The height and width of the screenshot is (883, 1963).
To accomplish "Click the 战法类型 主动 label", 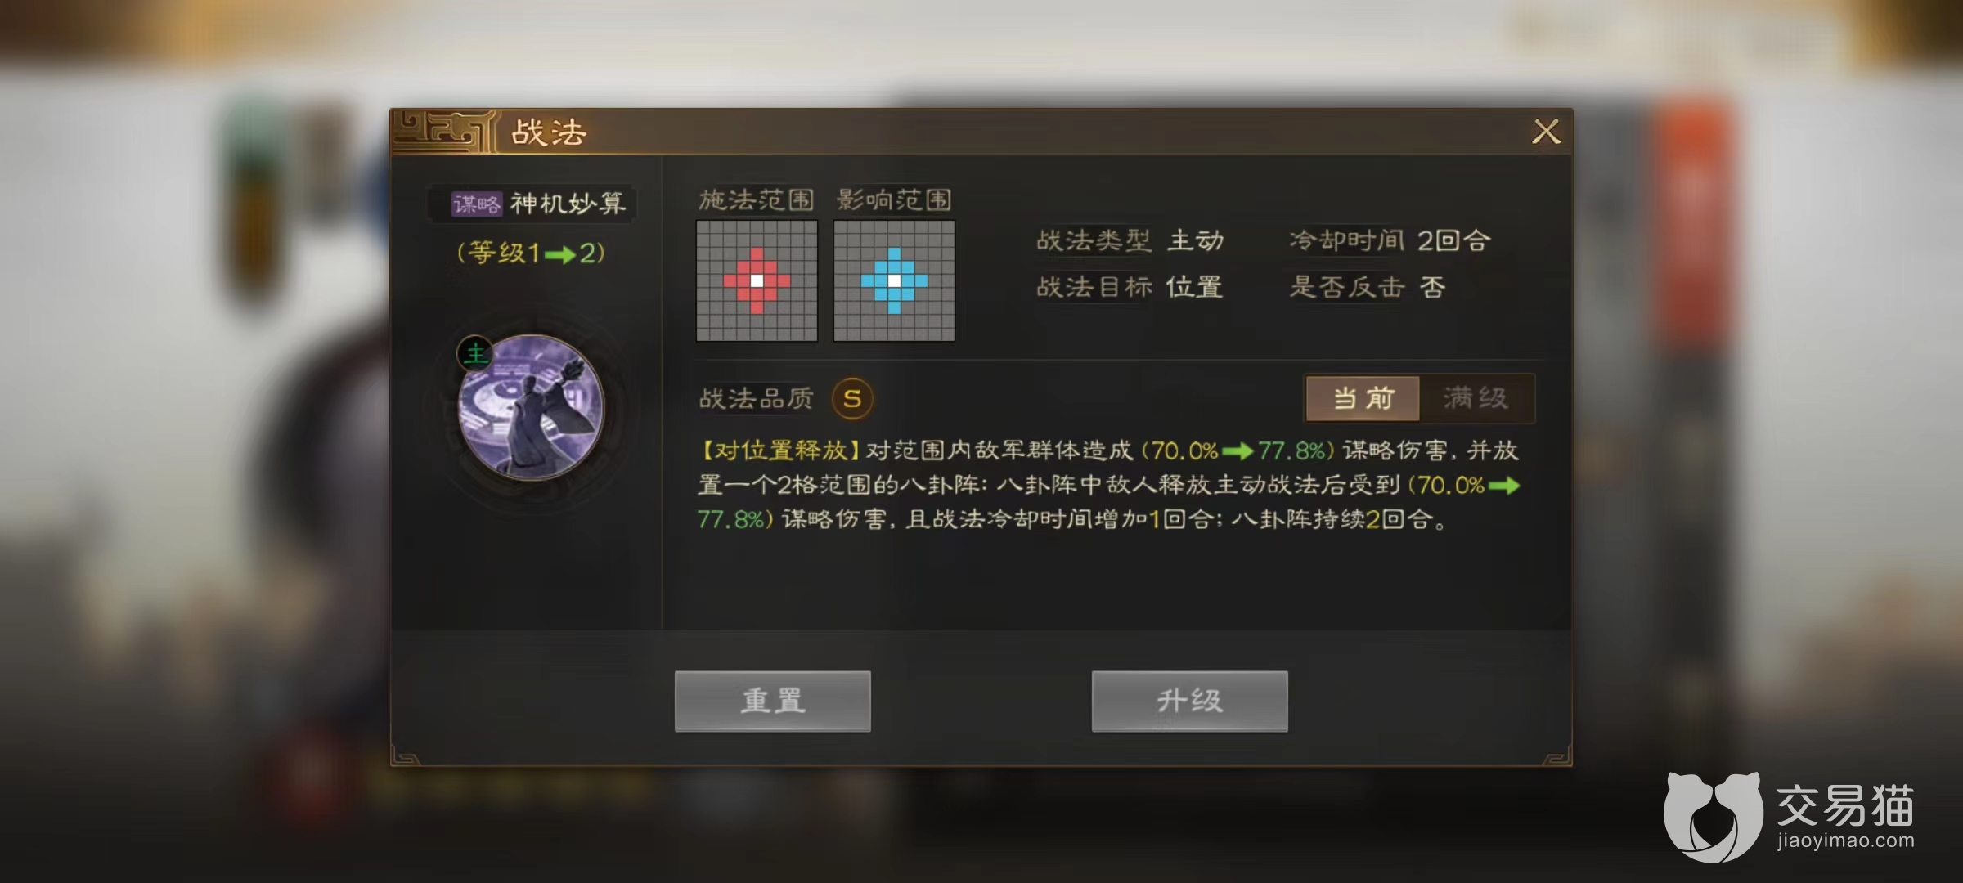I will (1130, 240).
